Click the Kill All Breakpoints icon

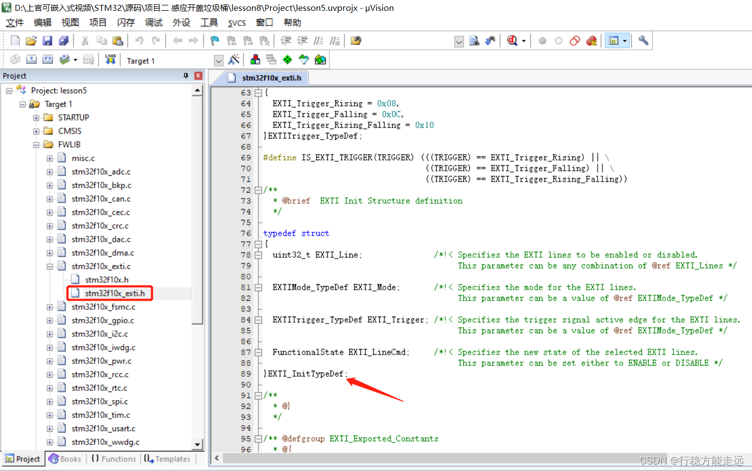tap(591, 41)
